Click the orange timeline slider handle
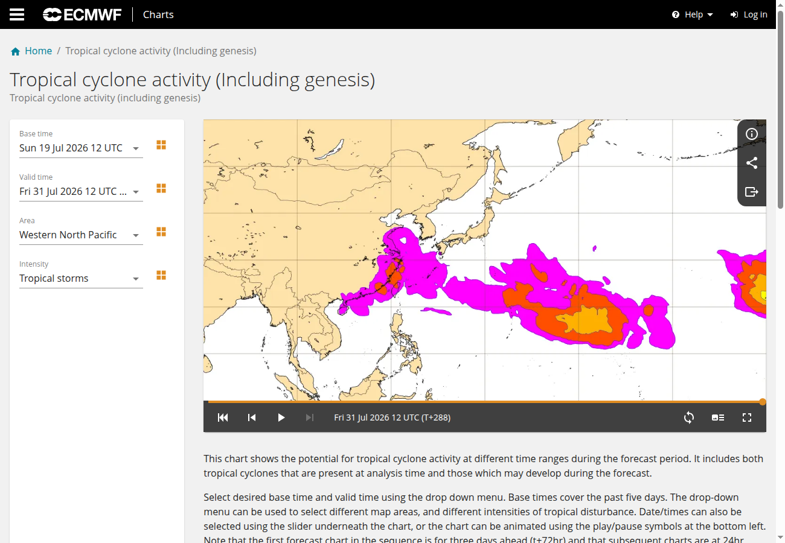Screen dimensions: 785x543 pyautogui.click(x=763, y=402)
